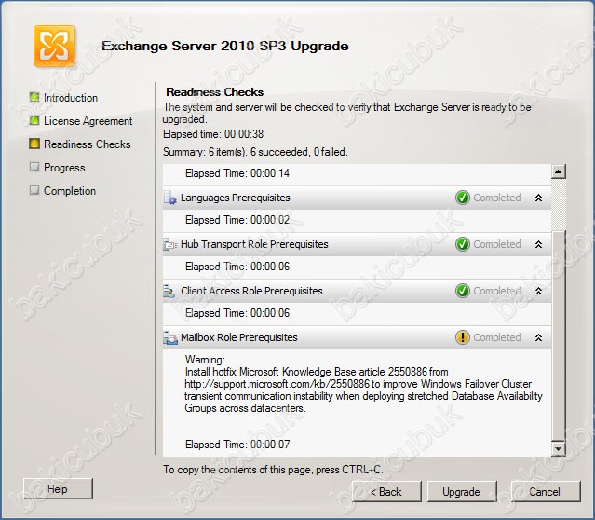Click the green Introduction step indicator

coord(34,97)
